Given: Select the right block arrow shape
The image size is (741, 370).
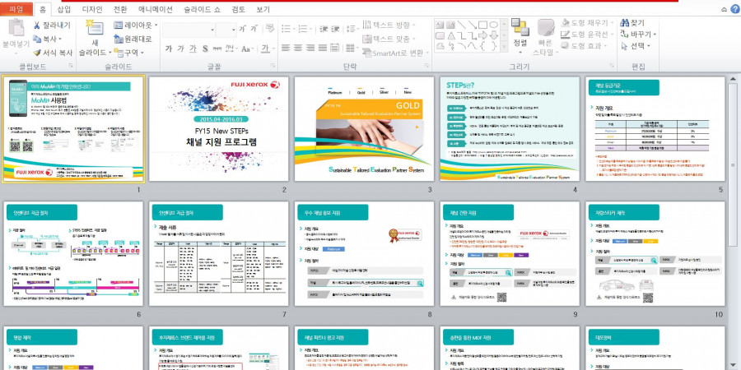Looking at the screenshot, I should click(483, 35).
